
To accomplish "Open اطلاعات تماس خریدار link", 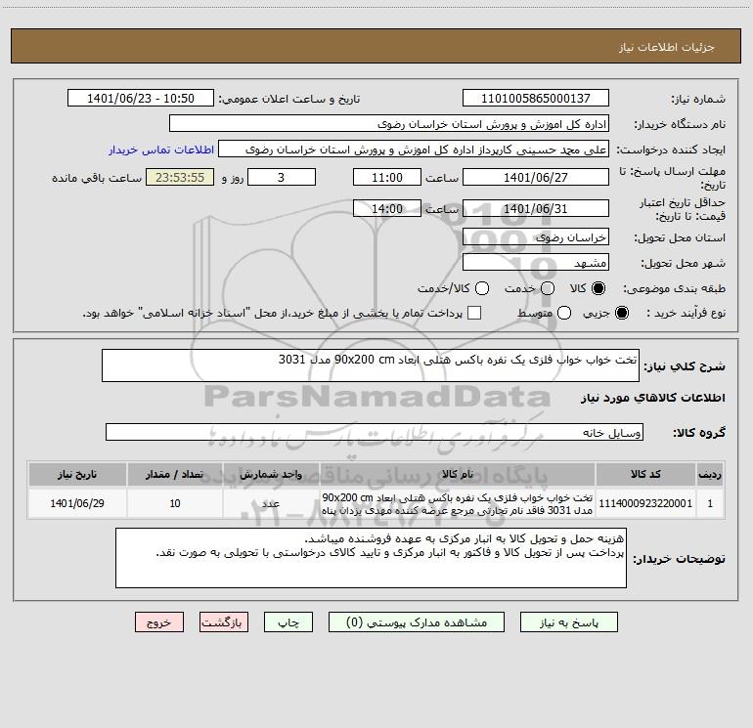I will [161, 150].
